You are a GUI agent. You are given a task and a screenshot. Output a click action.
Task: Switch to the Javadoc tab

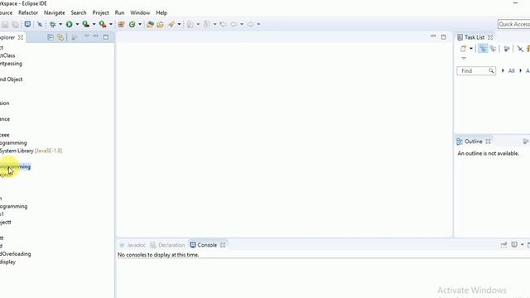click(132, 245)
